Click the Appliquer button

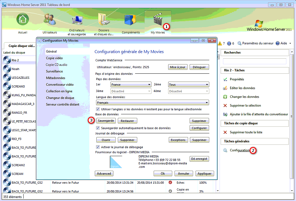click(x=205, y=174)
